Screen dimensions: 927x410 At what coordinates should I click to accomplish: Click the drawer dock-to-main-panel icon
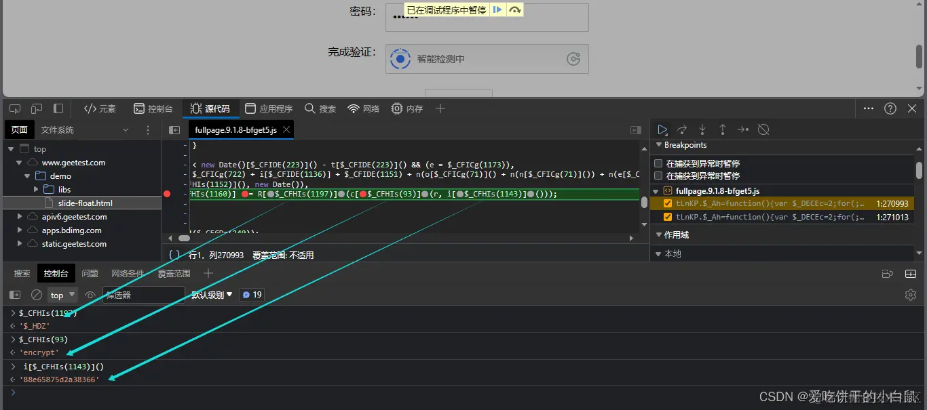(x=887, y=274)
